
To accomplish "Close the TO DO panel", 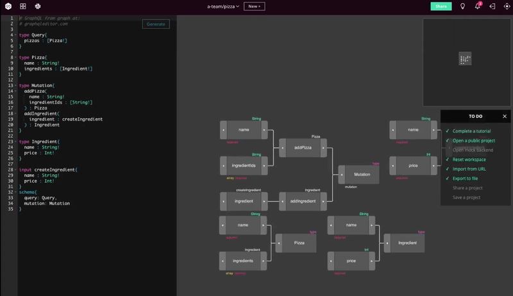I will [x=505, y=117].
